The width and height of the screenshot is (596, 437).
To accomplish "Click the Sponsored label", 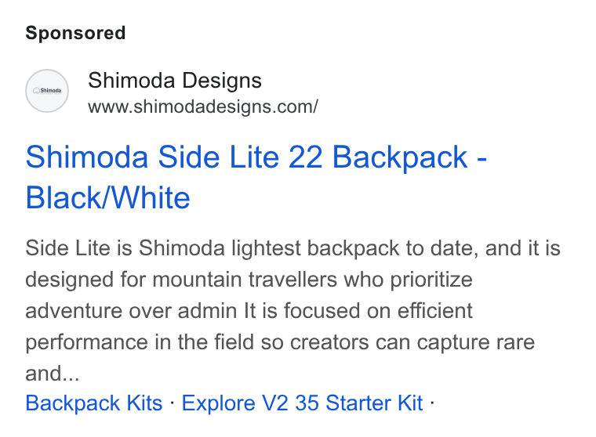I will click(75, 33).
